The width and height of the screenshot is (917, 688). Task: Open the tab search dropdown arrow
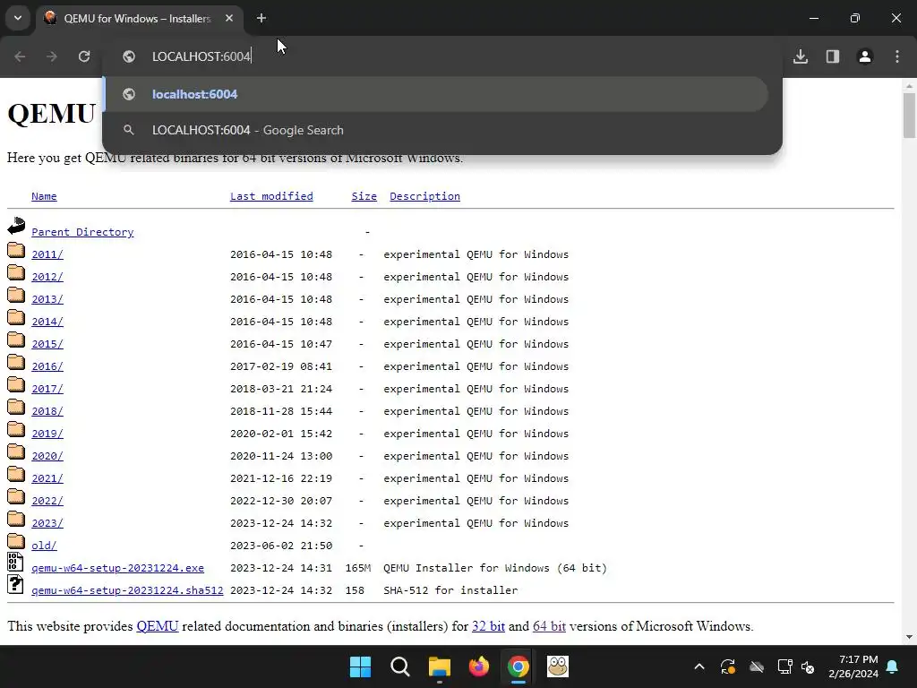pos(18,18)
